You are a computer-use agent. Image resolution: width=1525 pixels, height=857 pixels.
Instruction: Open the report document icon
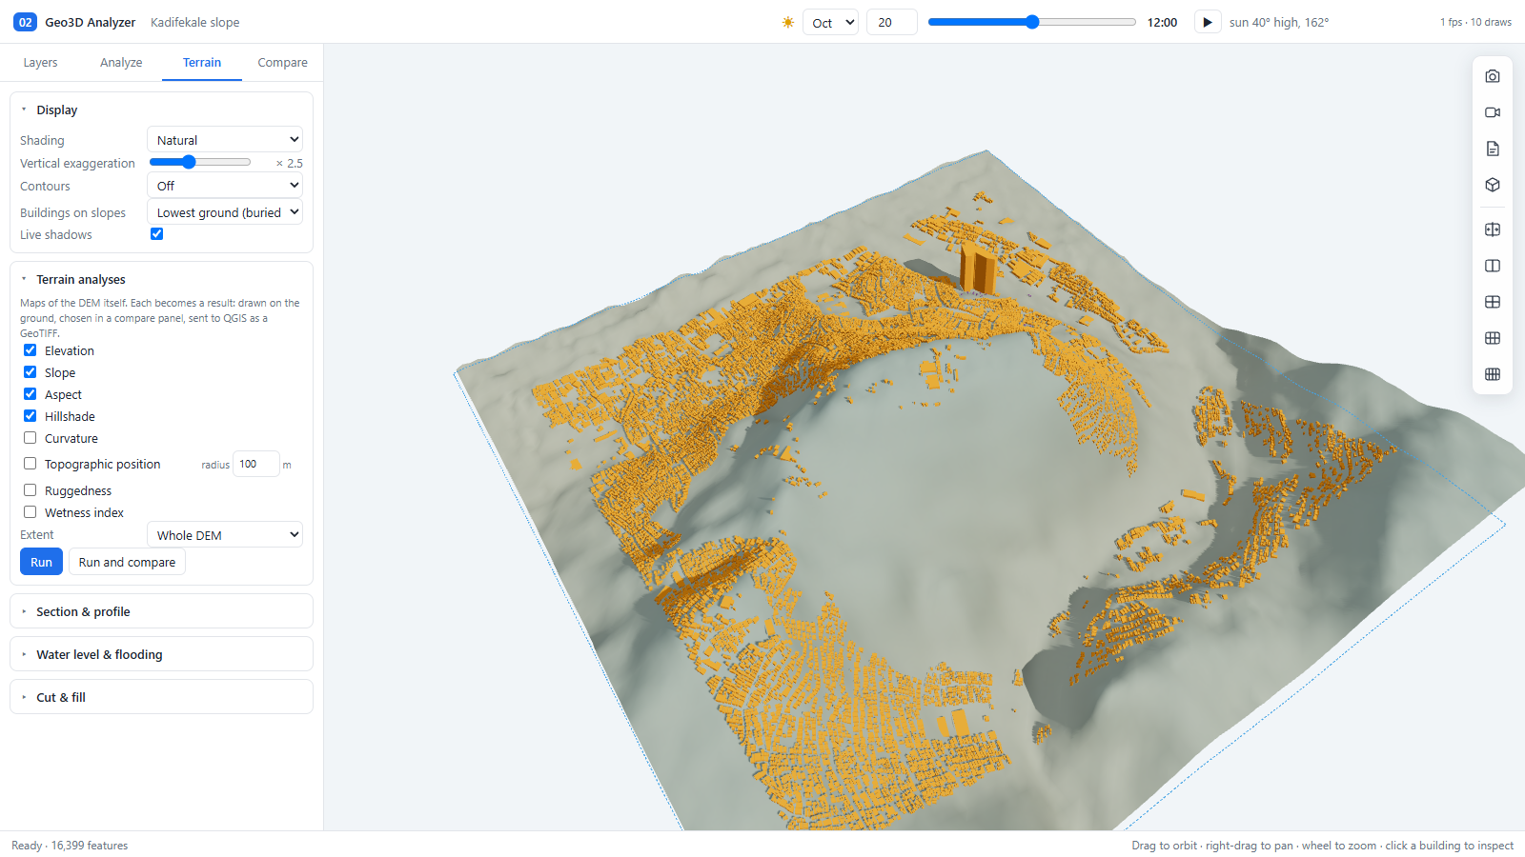pyautogui.click(x=1493, y=149)
